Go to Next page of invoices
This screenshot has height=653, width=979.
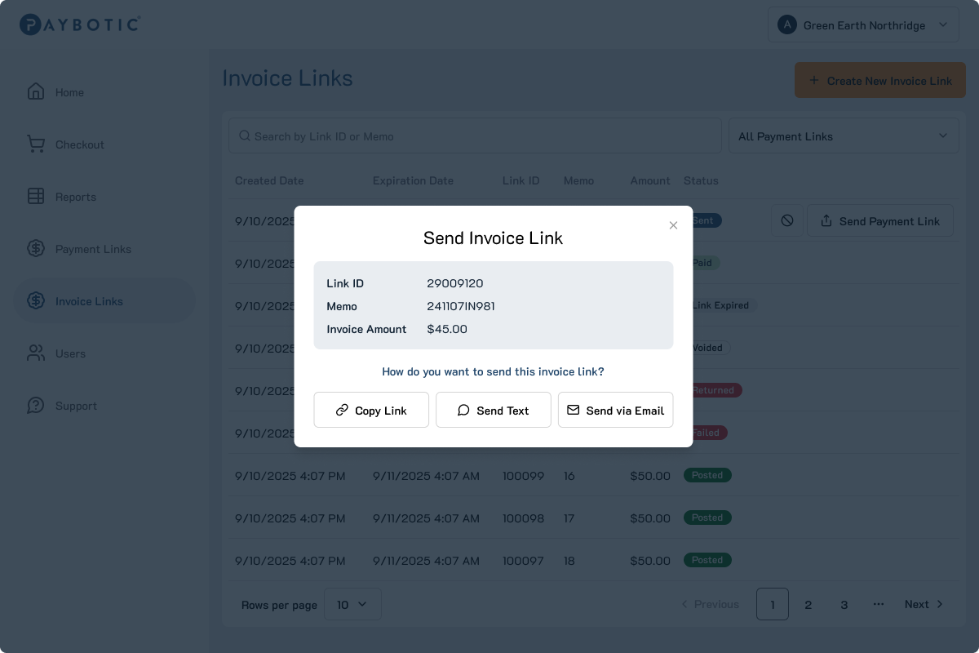tap(924, 604)
